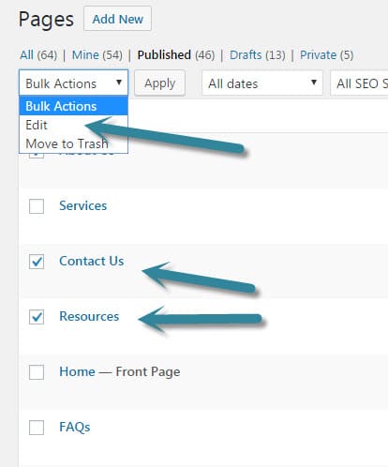Filter pages by Mine (54)

pyautogui.click(x=97, y=55)
